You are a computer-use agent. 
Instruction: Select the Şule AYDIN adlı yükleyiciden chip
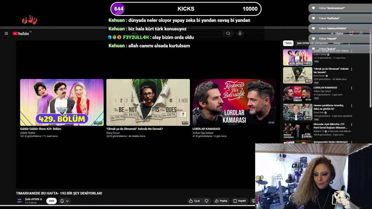coord(312,43)
